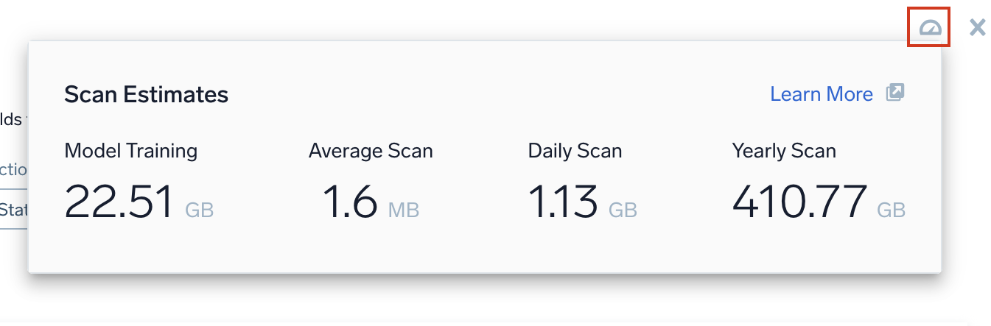991x326 pixels.
Task: Click the Scan Estimates heading
Action: (x=146, y=94)
